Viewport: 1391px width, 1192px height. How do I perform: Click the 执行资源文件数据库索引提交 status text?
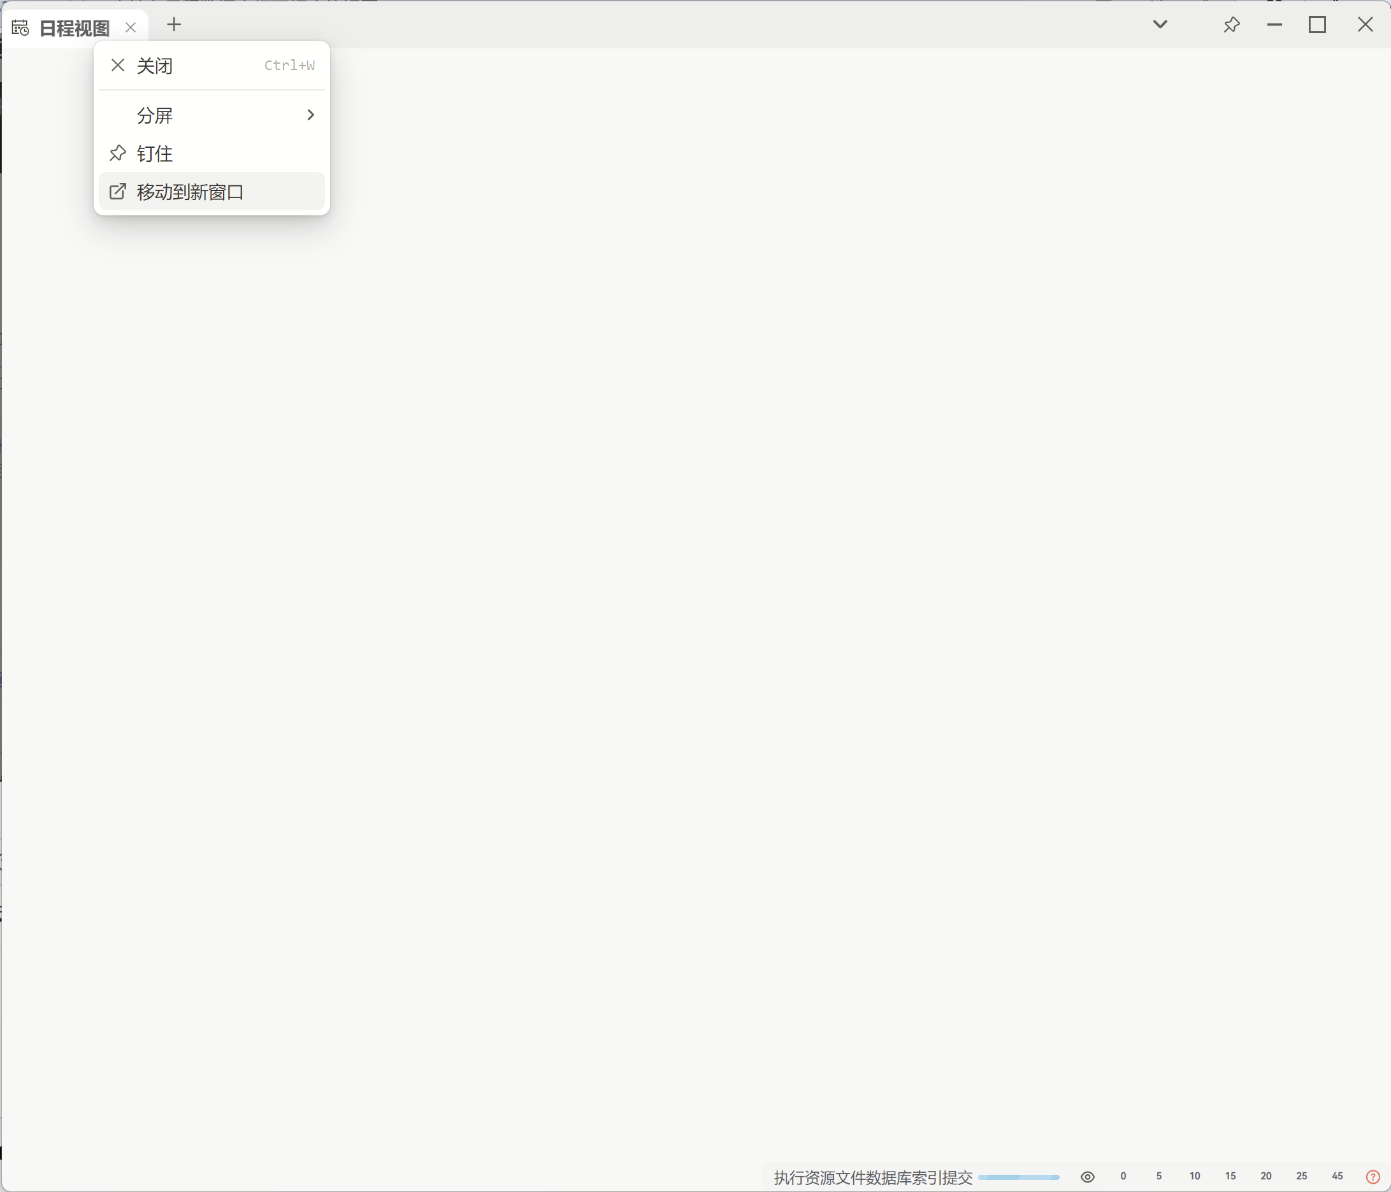(873, 1177)
